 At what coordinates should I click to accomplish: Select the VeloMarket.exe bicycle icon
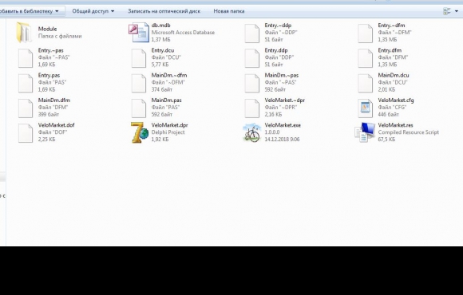[252, 132]
